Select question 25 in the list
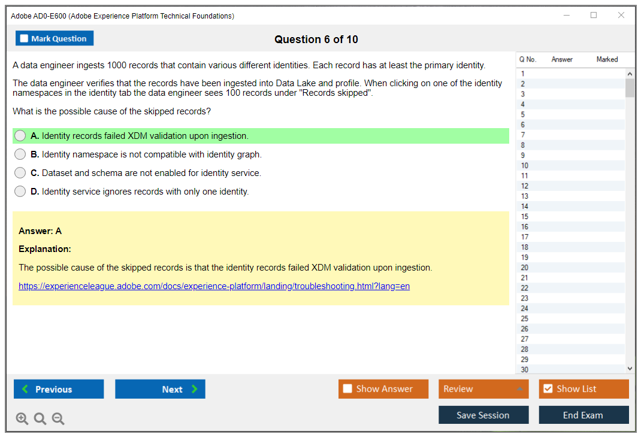Screen dimensions: 644x440 coord(525,318)
